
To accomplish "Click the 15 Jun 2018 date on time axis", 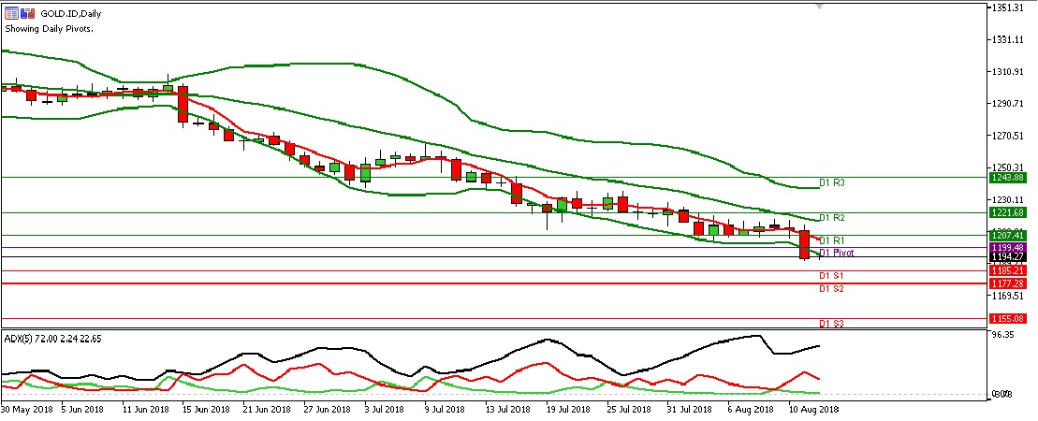I will pyautogui.click(x=206, y=410).
